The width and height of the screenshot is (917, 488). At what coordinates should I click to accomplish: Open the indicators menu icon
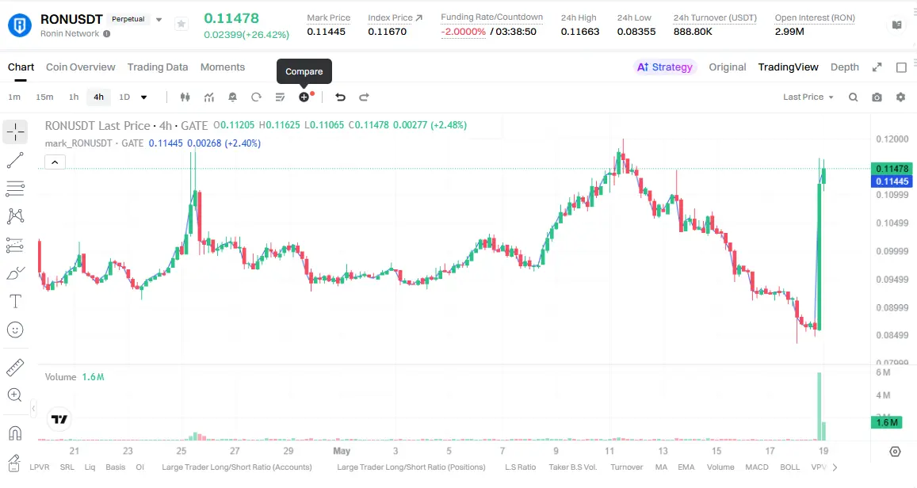click(208, 97)
